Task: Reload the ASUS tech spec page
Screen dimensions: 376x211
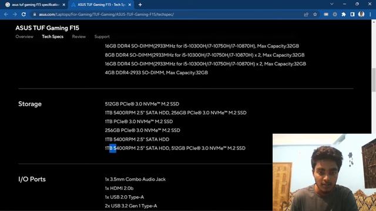Action: click(x=23, y=14)
